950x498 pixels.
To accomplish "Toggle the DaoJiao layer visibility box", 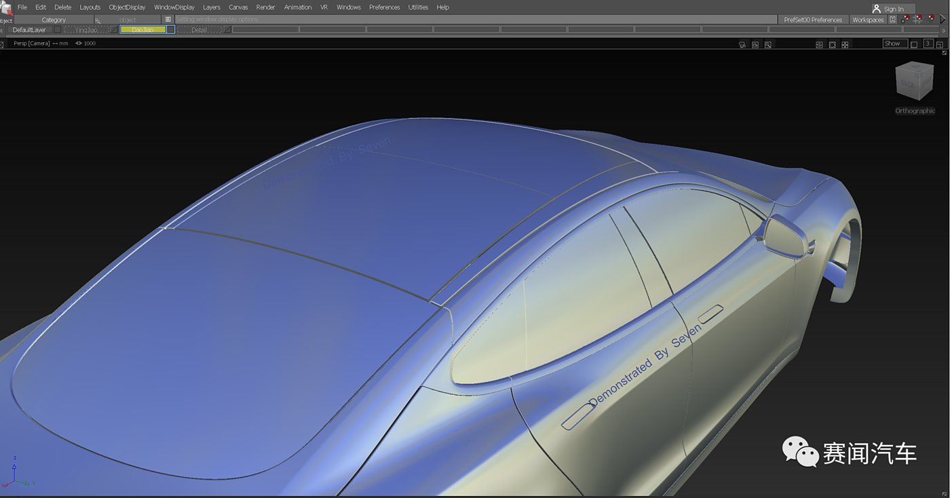I will 171,30.
